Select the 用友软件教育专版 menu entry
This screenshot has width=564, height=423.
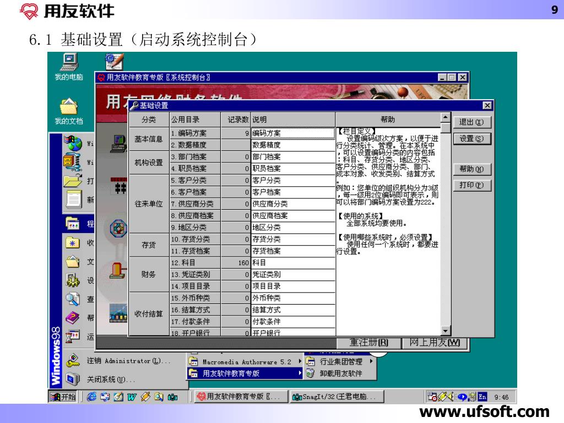point(245,373)
